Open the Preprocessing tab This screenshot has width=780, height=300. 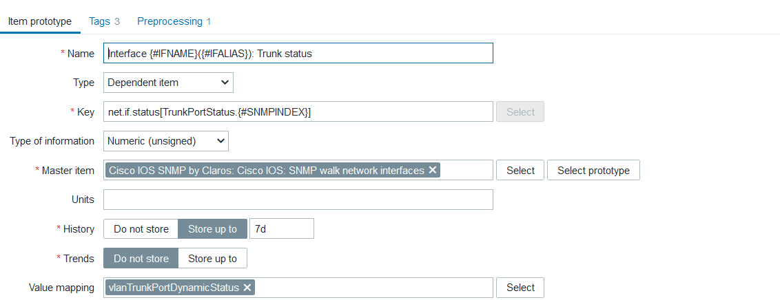174,21
